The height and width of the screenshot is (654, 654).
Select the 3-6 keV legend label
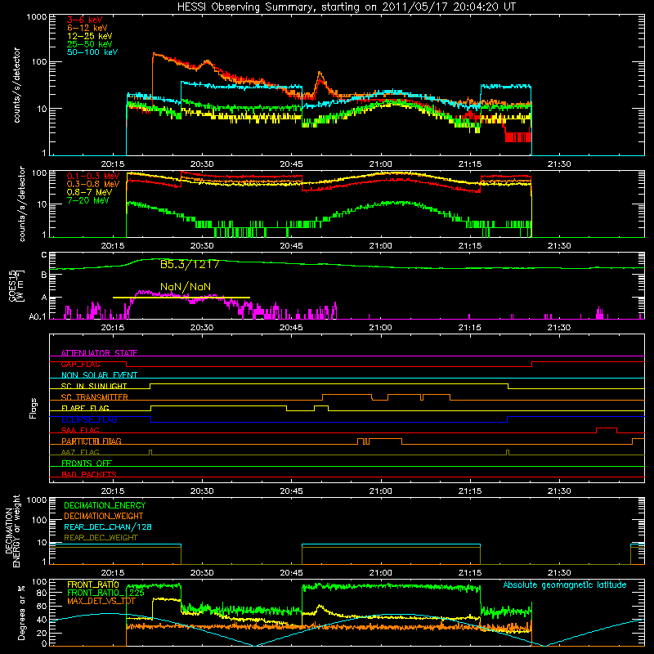pos(85,20)
